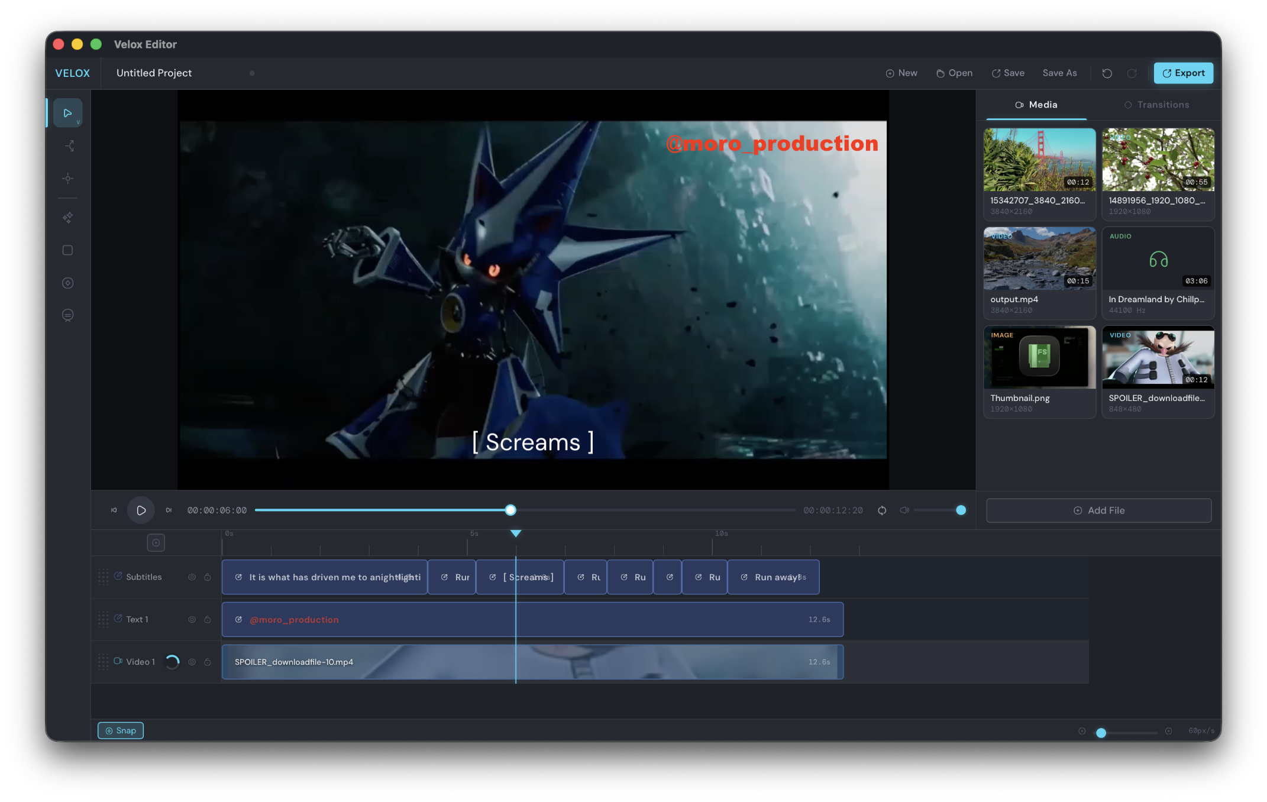The height and width of the screenshot is (802, 1267).
Task: Click the Export button
Action: (1183, 73)
